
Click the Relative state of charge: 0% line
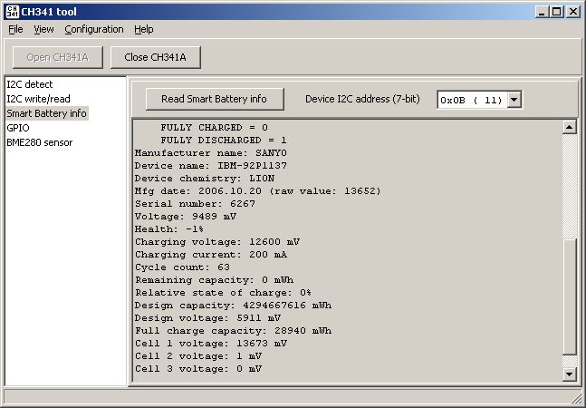click(x=223, y=293)
